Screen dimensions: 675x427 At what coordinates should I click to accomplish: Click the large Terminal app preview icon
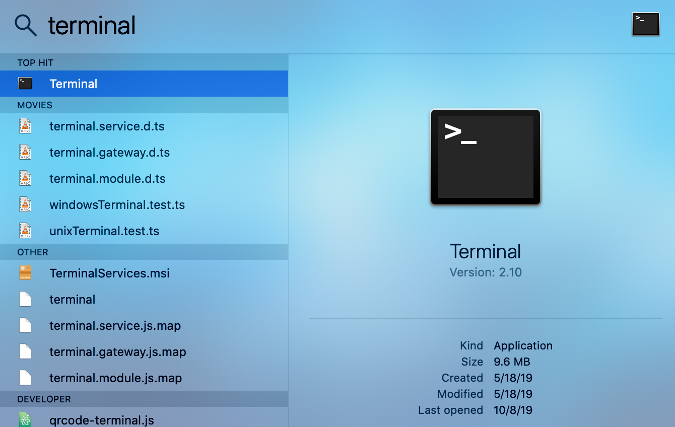tap(485, 157)
